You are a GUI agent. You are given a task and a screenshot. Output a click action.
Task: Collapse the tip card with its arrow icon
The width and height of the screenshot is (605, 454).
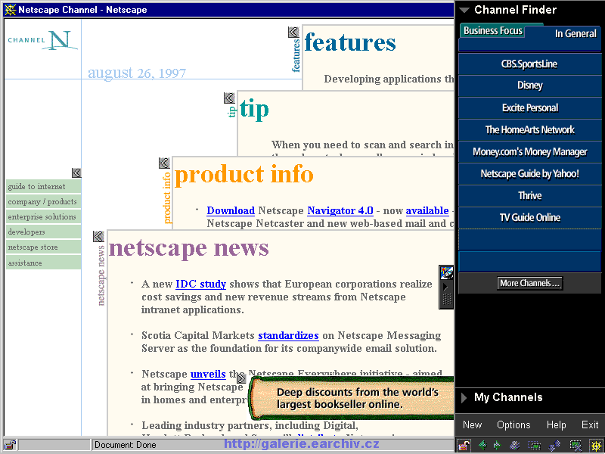(x=229, y=98)
